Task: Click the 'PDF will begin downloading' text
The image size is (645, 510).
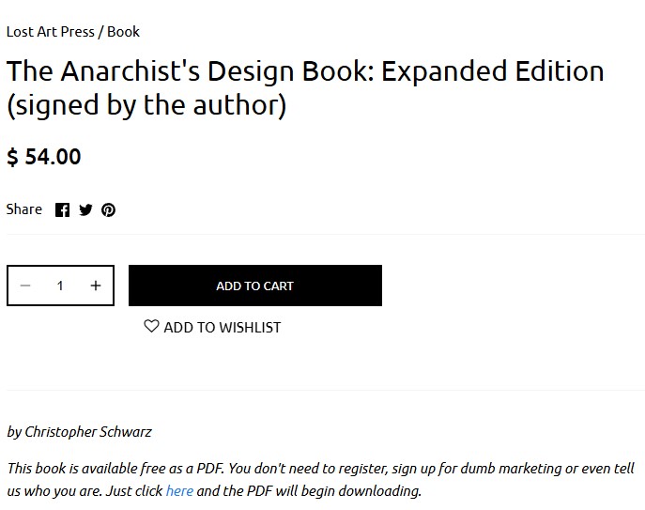Action: (x=333, y=491)
